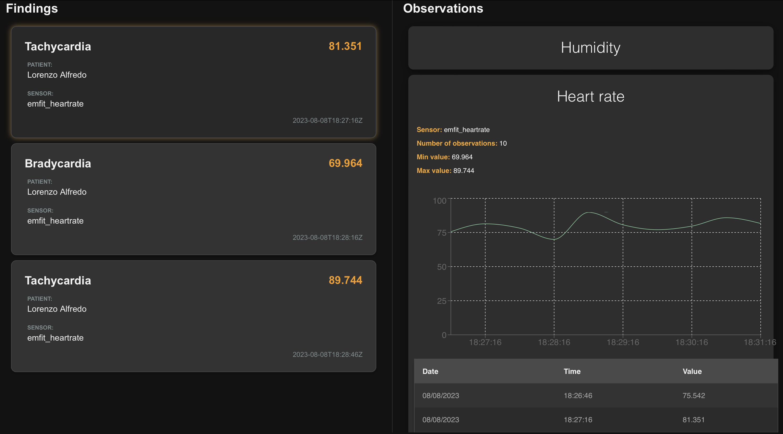Collapse the Heart rate panel header
The height and width of the screenshot is (434, 783).
(590, 97)
